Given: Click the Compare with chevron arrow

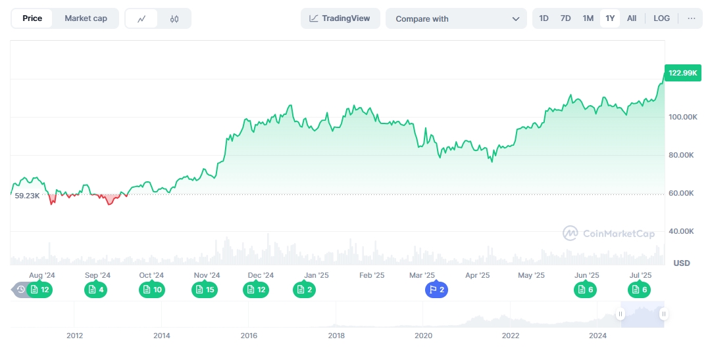Looking at the screenshot, I should click(515, 19).
